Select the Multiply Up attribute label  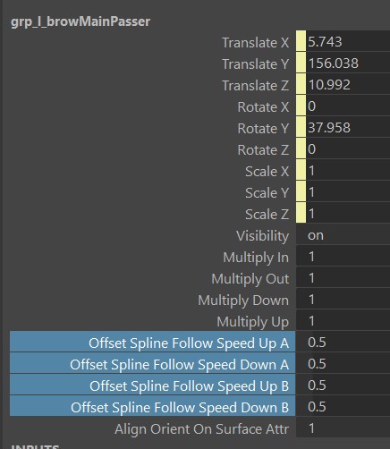pos(253,322)
